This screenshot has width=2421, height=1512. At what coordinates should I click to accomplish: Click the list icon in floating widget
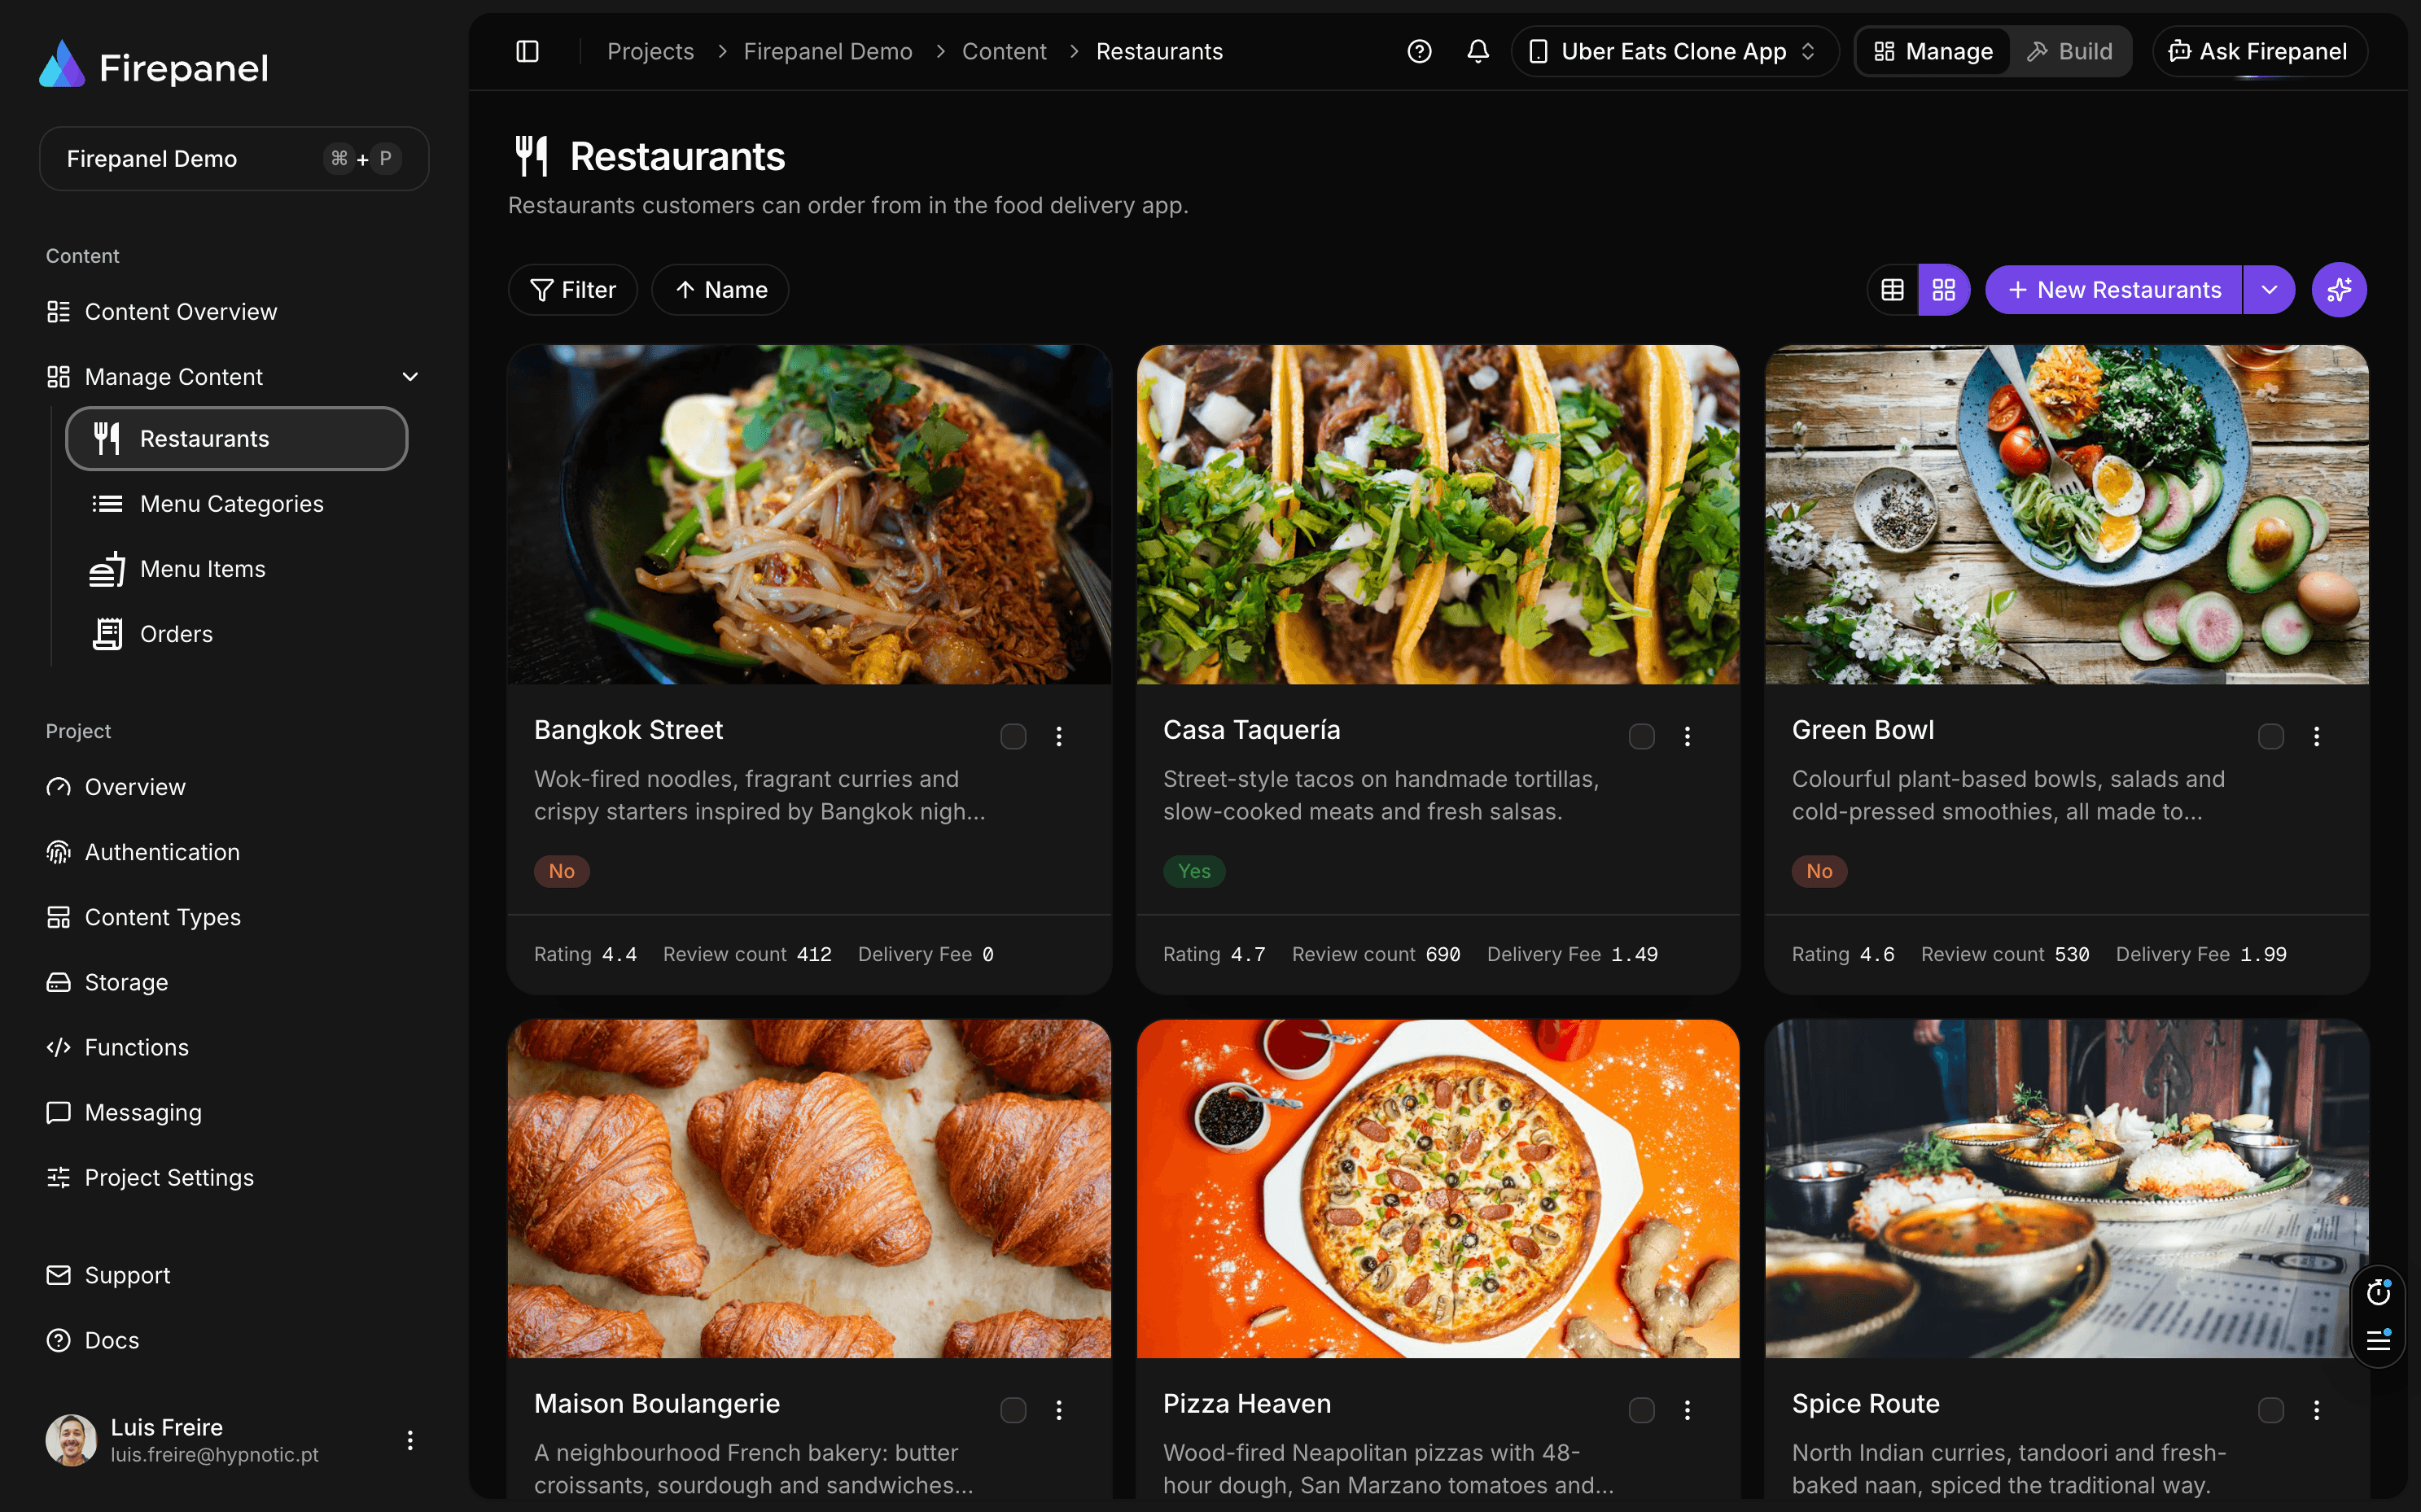click(2378, 1340)
